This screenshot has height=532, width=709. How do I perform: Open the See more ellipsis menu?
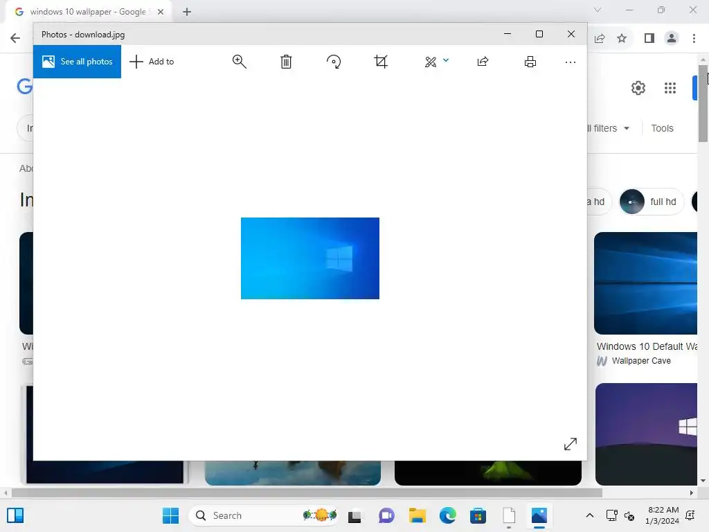571,62
